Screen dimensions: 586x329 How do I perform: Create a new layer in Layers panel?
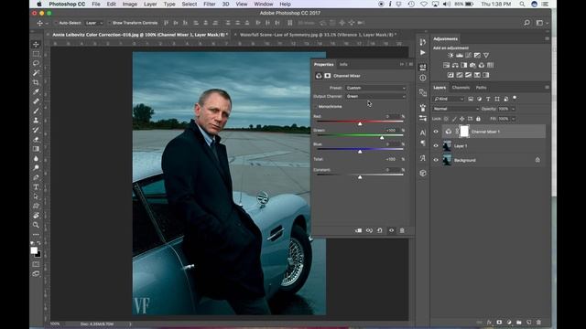point(529,322)
